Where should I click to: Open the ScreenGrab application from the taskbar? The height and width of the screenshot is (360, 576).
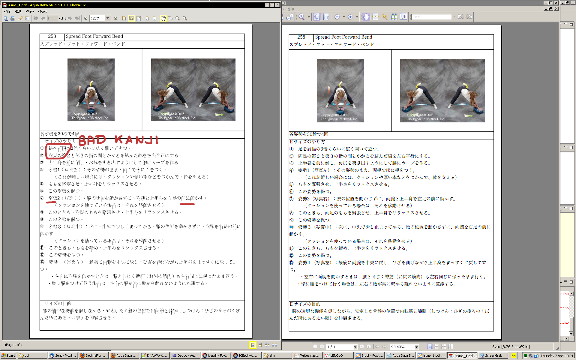pos(492,355)
